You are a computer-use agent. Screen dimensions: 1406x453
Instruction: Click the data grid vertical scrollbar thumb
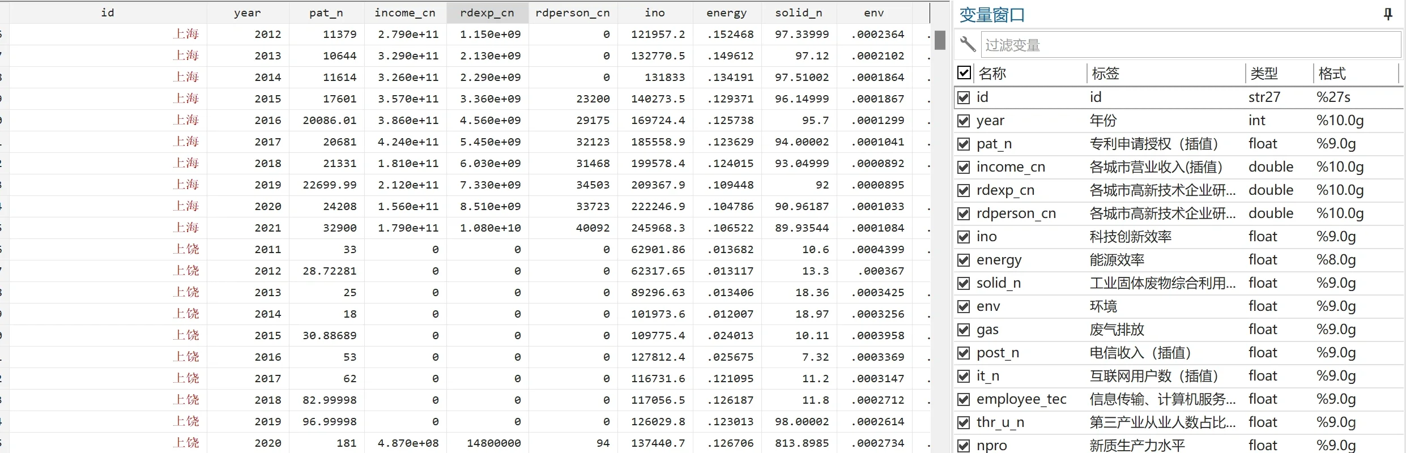[940, 40]
